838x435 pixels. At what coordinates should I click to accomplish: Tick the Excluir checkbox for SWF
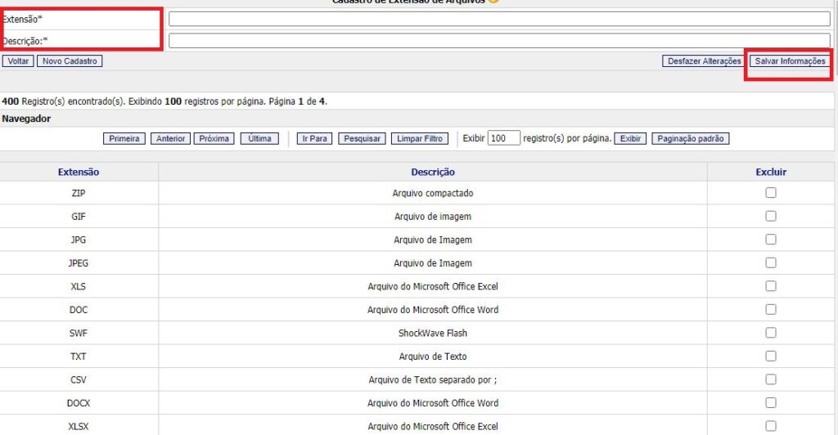(x=771, y=333)
